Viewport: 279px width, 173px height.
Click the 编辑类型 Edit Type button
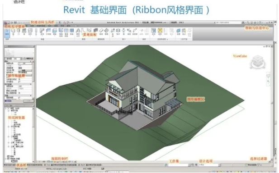28,59
